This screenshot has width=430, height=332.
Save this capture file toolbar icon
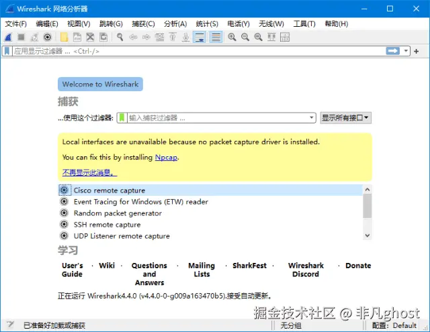coord(77,37)
